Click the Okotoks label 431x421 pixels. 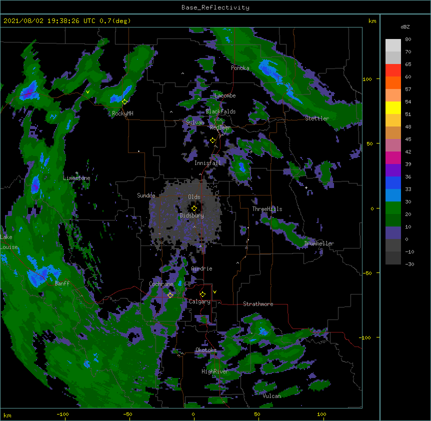coord(206,350)
